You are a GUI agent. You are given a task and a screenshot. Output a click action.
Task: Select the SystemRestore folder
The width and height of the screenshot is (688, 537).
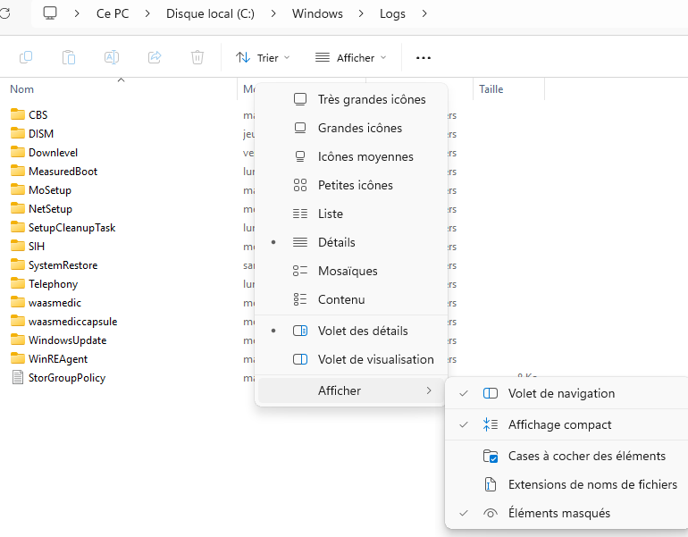[x=54, y=265]
